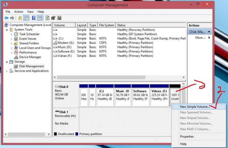
Task: Click the volume list scroll-left arrow
Action: pos(55,77)
